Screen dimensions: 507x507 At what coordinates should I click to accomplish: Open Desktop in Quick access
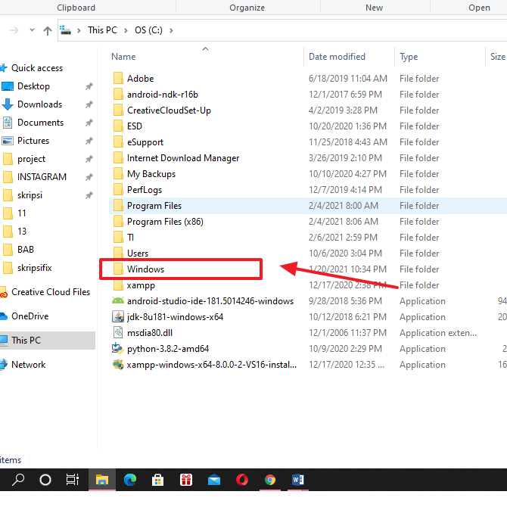33,86
